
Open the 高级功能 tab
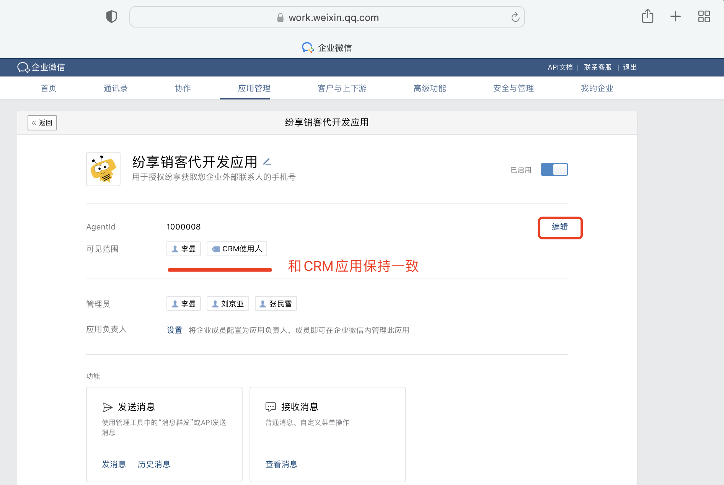pyautogui.click(x=430, y=88)
